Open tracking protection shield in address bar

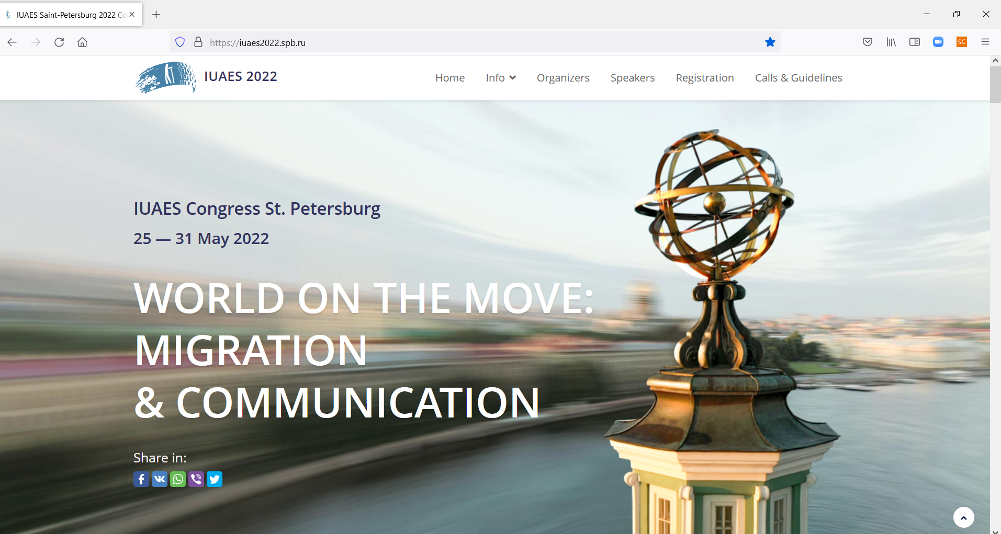(180, 42)
